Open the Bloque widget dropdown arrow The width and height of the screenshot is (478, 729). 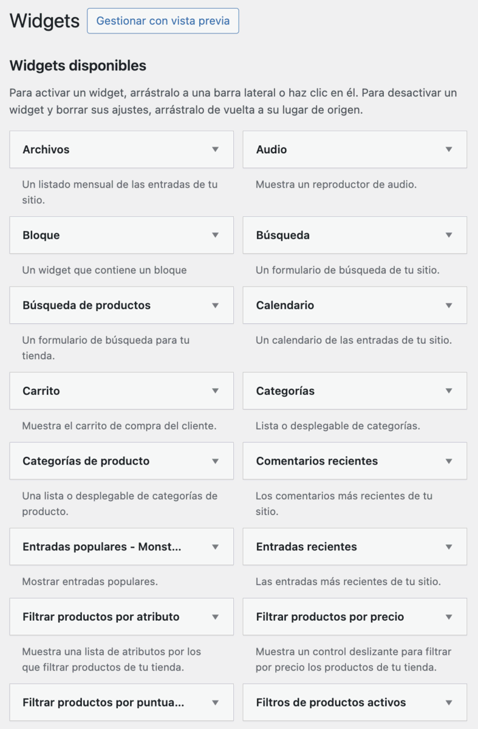[x=215, y=235]
